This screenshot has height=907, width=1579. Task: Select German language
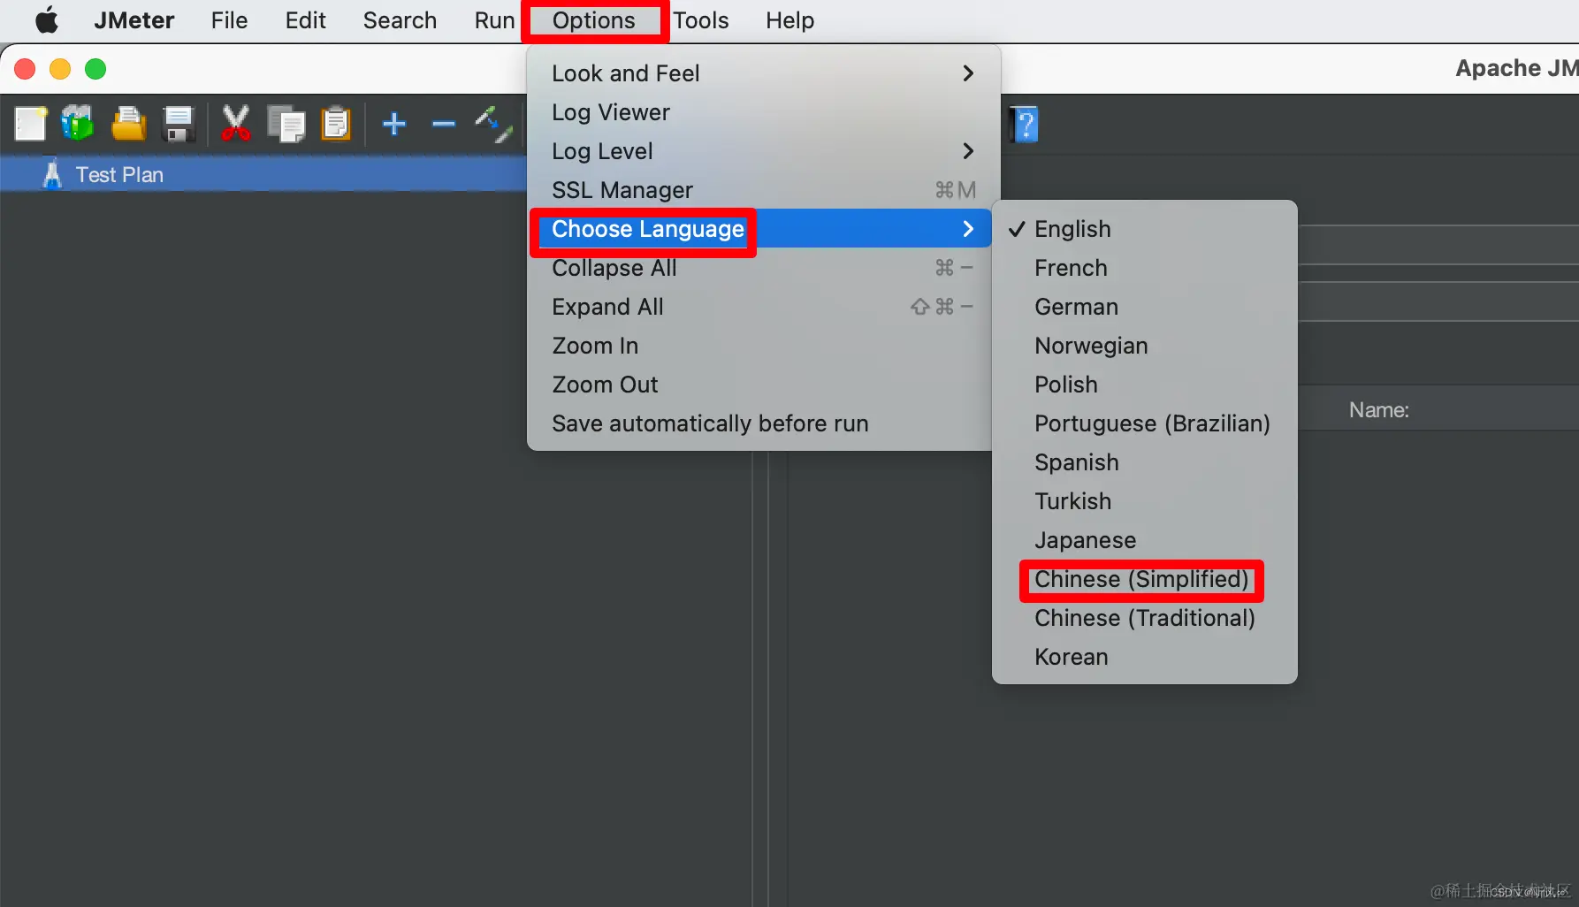click(x=1145, y=307)
